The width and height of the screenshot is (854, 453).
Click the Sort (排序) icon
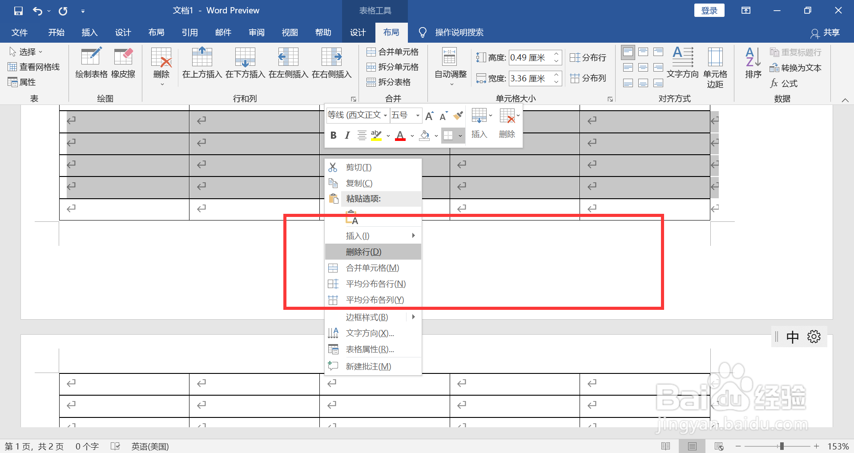click(752, 64)
